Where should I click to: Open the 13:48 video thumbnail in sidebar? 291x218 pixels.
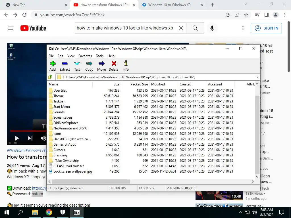[219, 196]
